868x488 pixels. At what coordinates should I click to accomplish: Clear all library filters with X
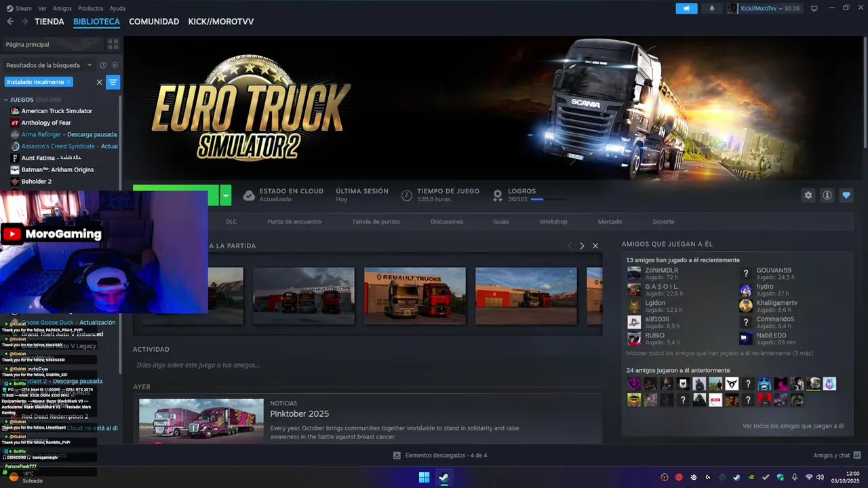click(x=99, y=82)
